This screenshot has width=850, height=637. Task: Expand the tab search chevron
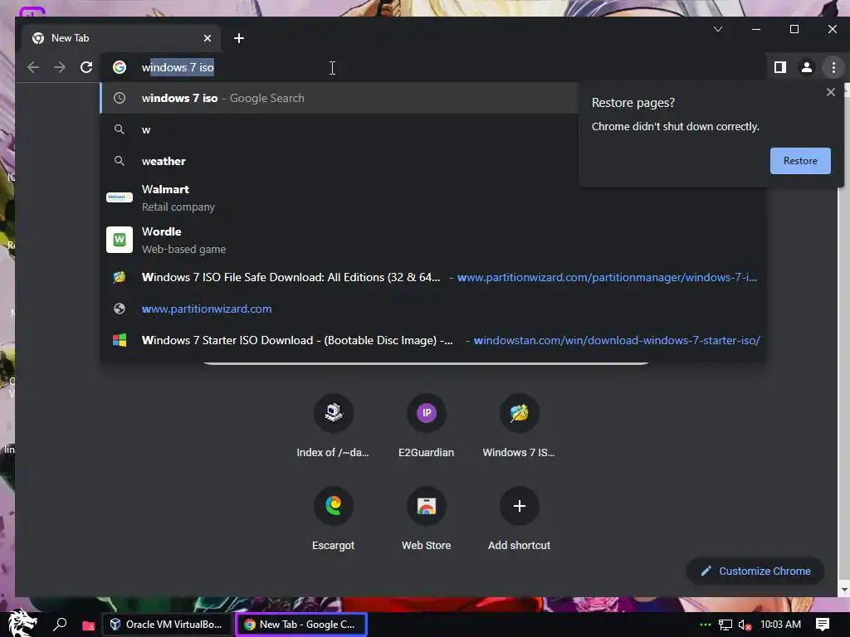[x=718, y=29]
